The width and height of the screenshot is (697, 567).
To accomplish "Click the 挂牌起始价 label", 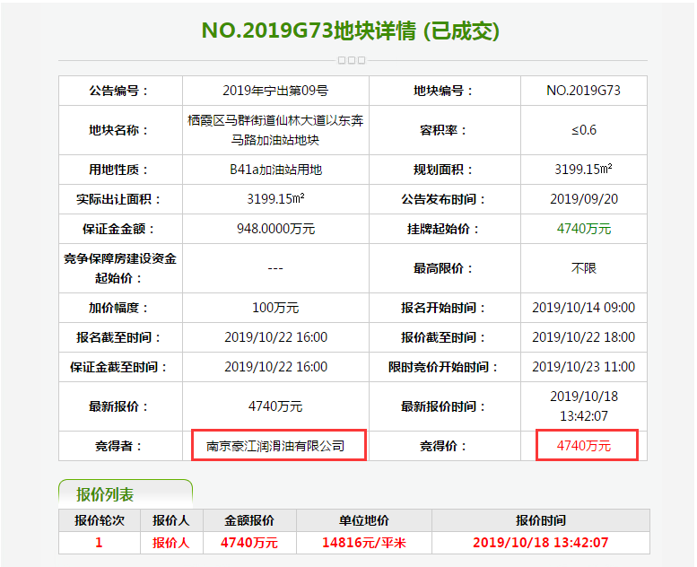I will 443,229.
